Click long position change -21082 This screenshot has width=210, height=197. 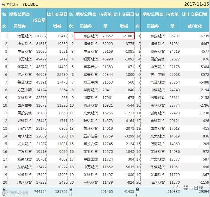coord(128,36)
